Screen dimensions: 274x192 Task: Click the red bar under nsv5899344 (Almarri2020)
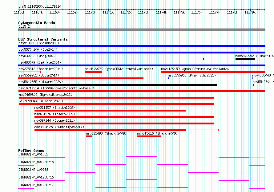pyautogui.click(x=116, y=104)
